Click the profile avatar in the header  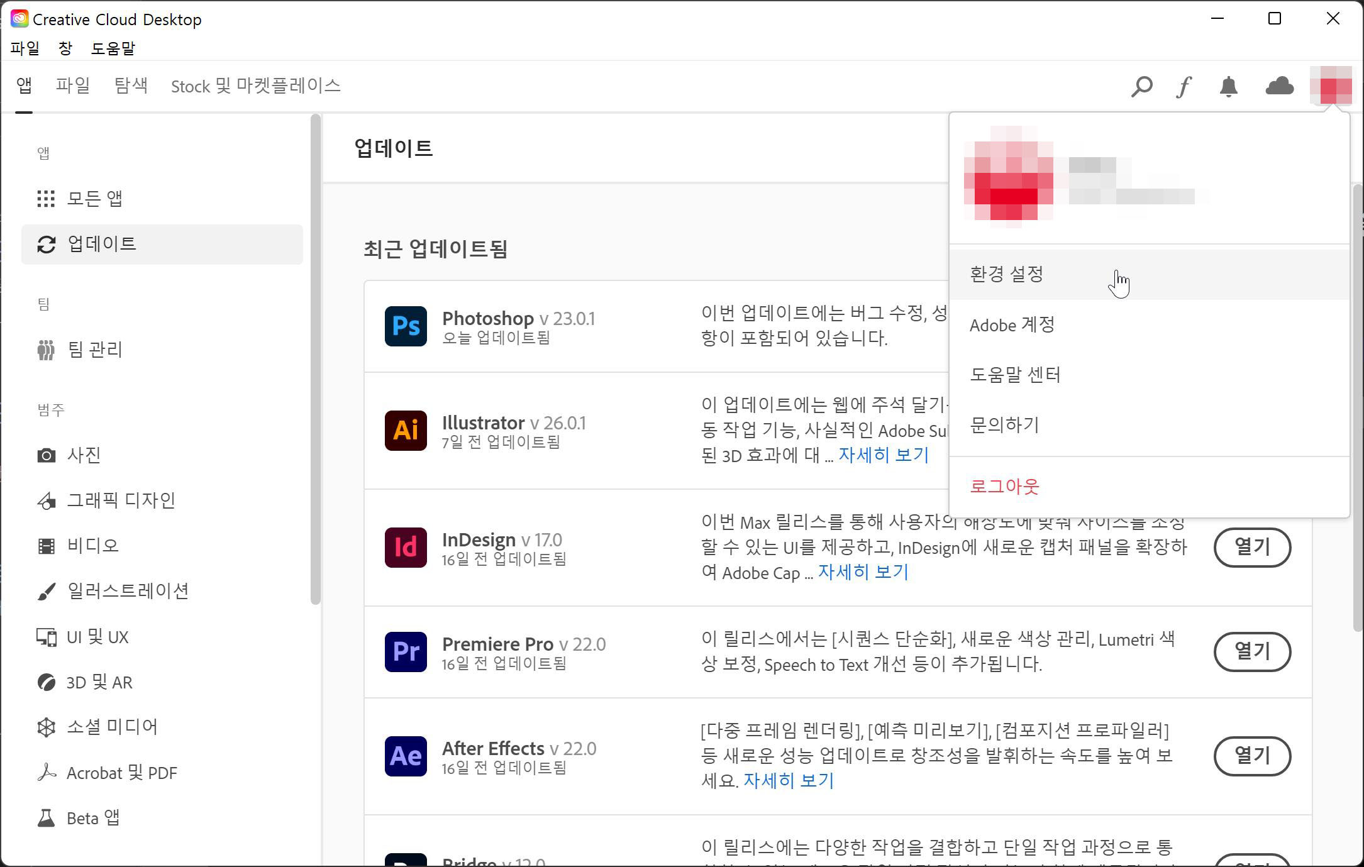point(1331,86)
